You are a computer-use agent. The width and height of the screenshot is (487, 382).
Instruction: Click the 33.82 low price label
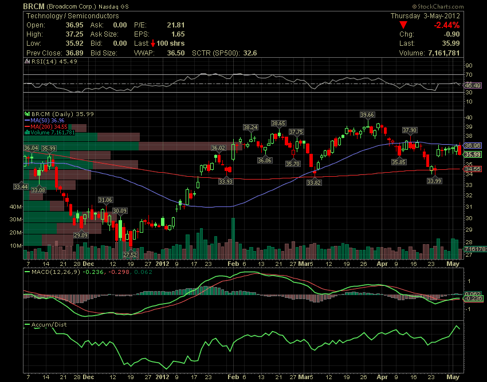(314, 182)
